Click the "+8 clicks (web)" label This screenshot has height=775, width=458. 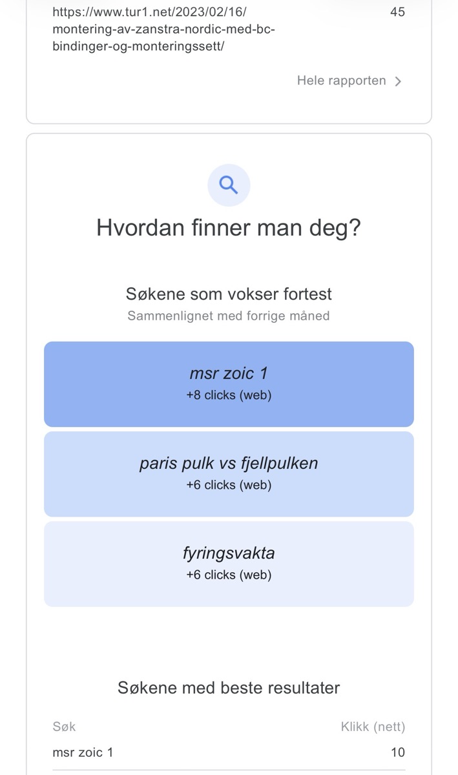(x=229, y=395)
